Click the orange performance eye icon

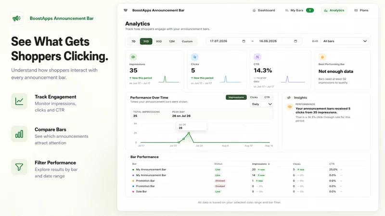tap(290, 107)
